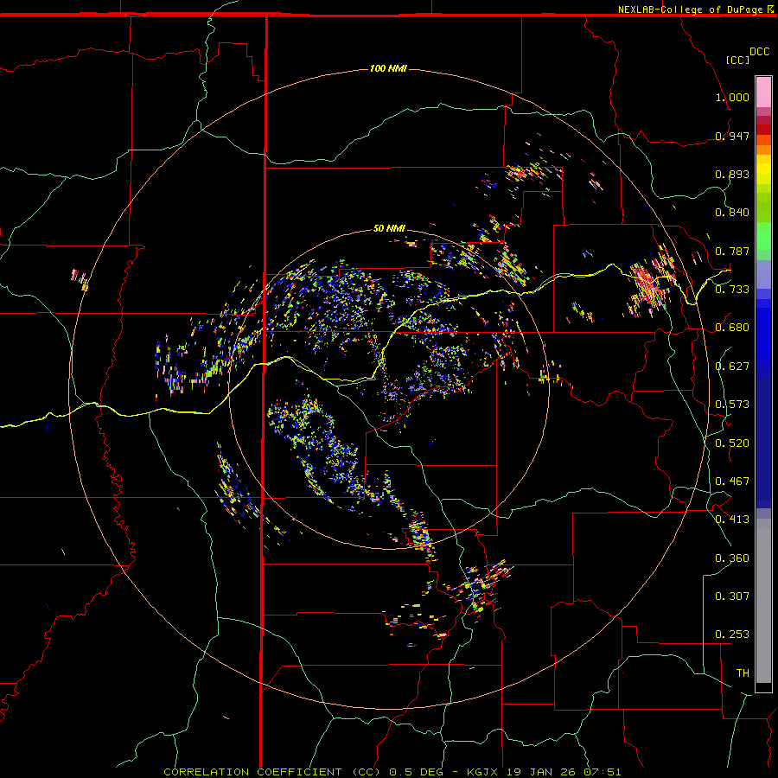
Task: Click the gray segment of the color bar
Action: click(763, 601)
